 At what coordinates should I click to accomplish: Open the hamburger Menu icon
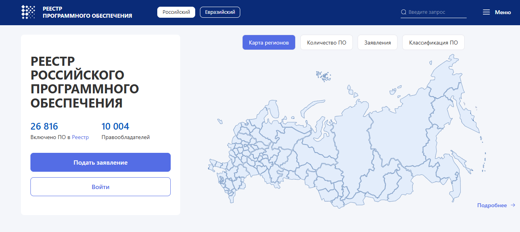pyautogui.click(x=486, y=12)
